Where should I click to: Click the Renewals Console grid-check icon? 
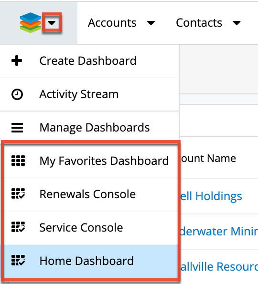18,193
